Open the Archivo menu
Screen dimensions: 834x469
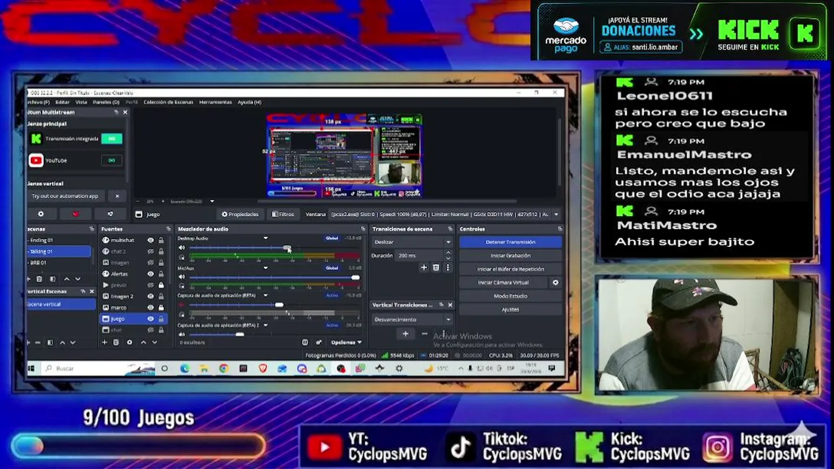(x=38, y=102)
